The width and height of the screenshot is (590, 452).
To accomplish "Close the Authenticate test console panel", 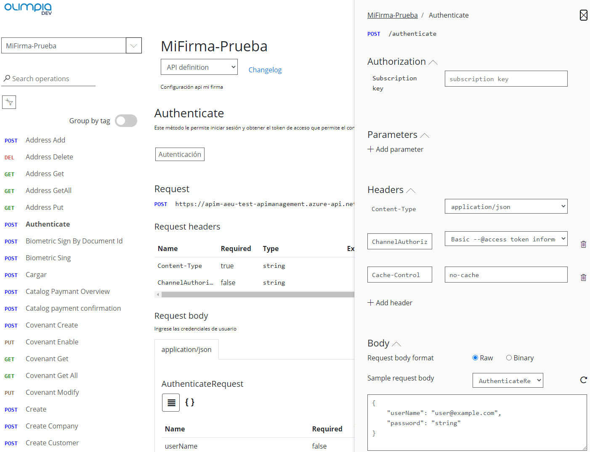I will (x=583, y=15).
